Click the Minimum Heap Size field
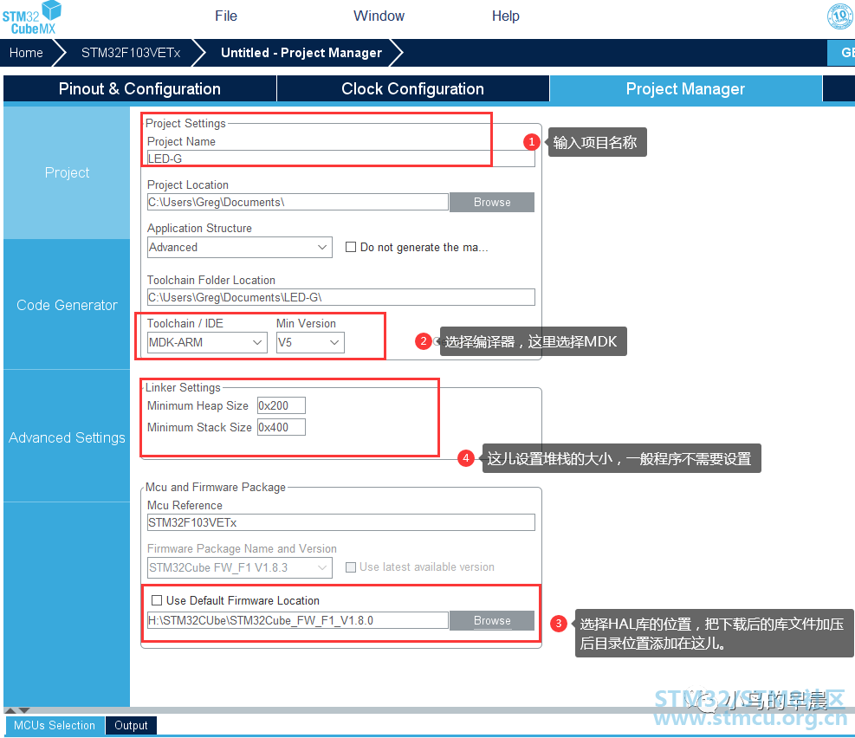Viewport: 855px width, 738px height. pyautogui.click(x=282, y=406)
